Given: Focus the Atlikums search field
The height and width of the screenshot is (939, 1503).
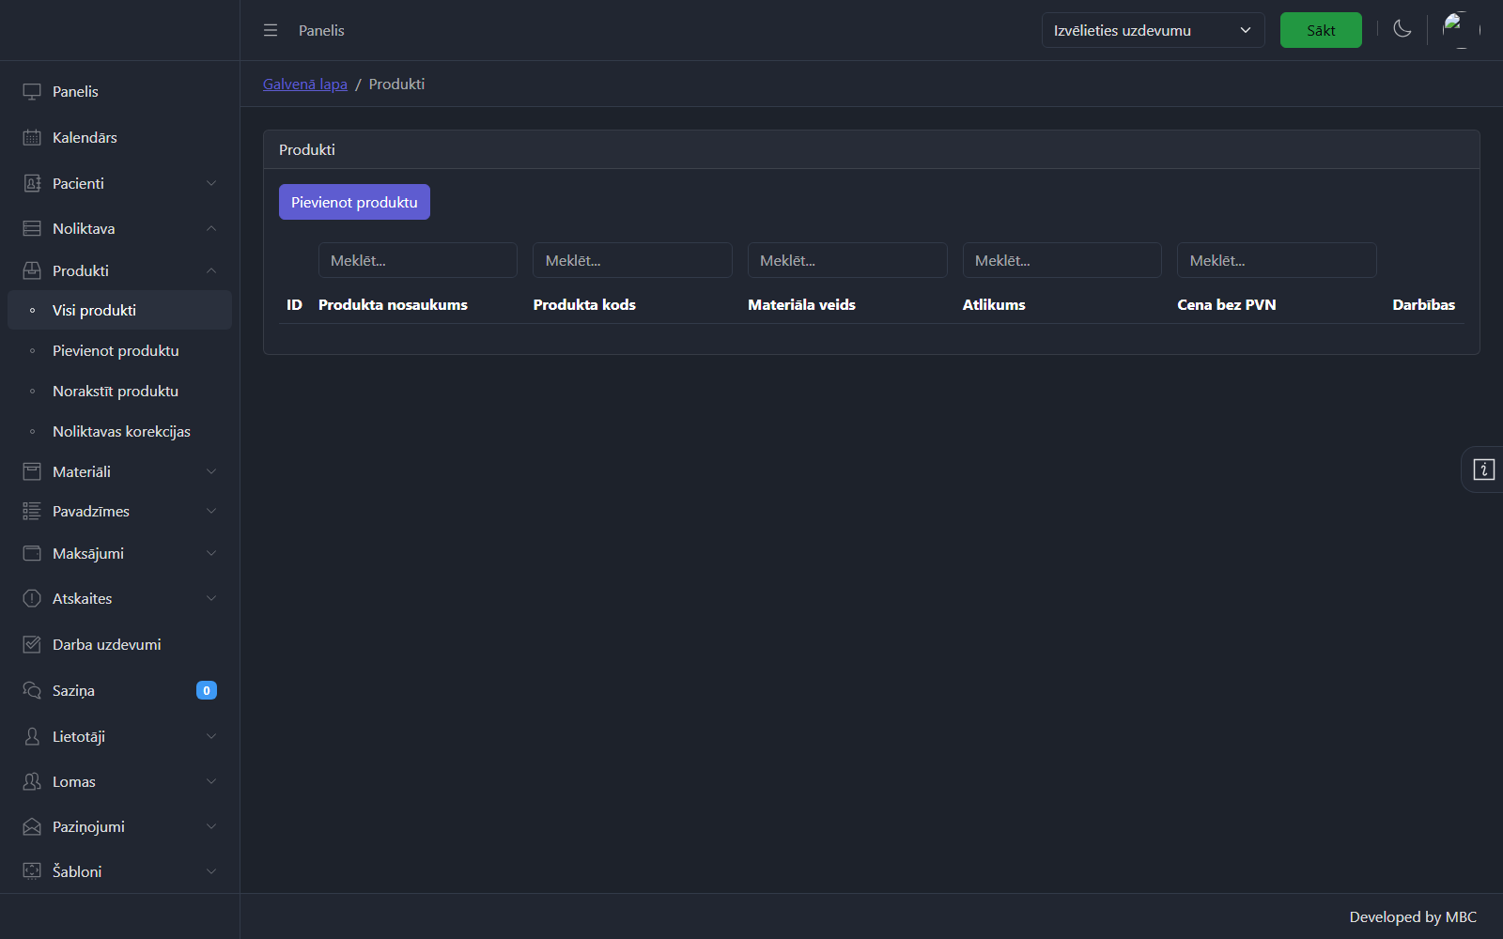Looking at the screenshot, I should tap(1062, 260).
